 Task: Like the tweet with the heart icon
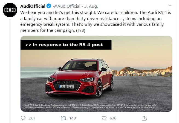point(104,118)
